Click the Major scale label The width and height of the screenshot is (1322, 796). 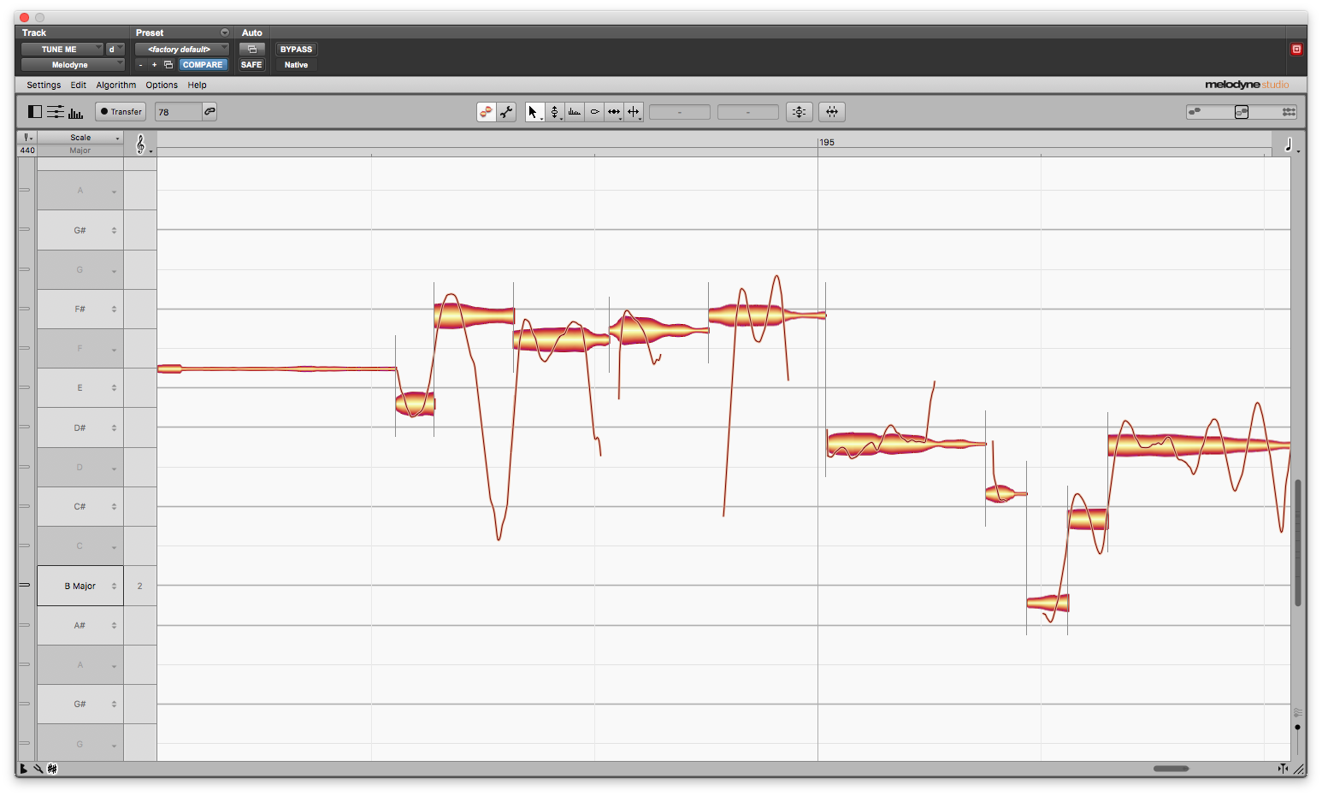[80, 150]
